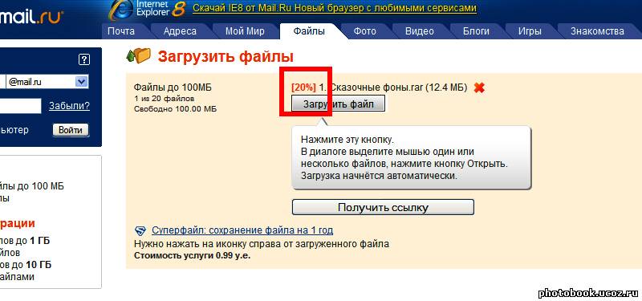Click the Суперфайл superhero icon

(141, 231)
